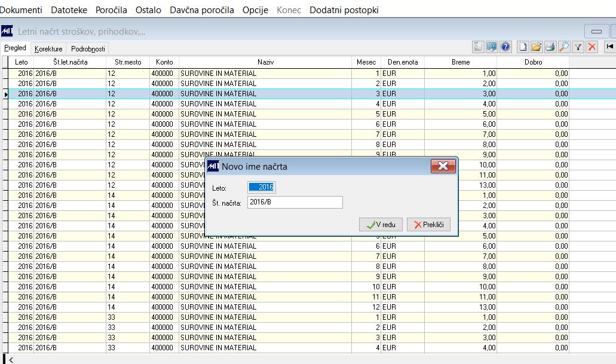
Task: Print the list with the printer icon
Action: 550,47
